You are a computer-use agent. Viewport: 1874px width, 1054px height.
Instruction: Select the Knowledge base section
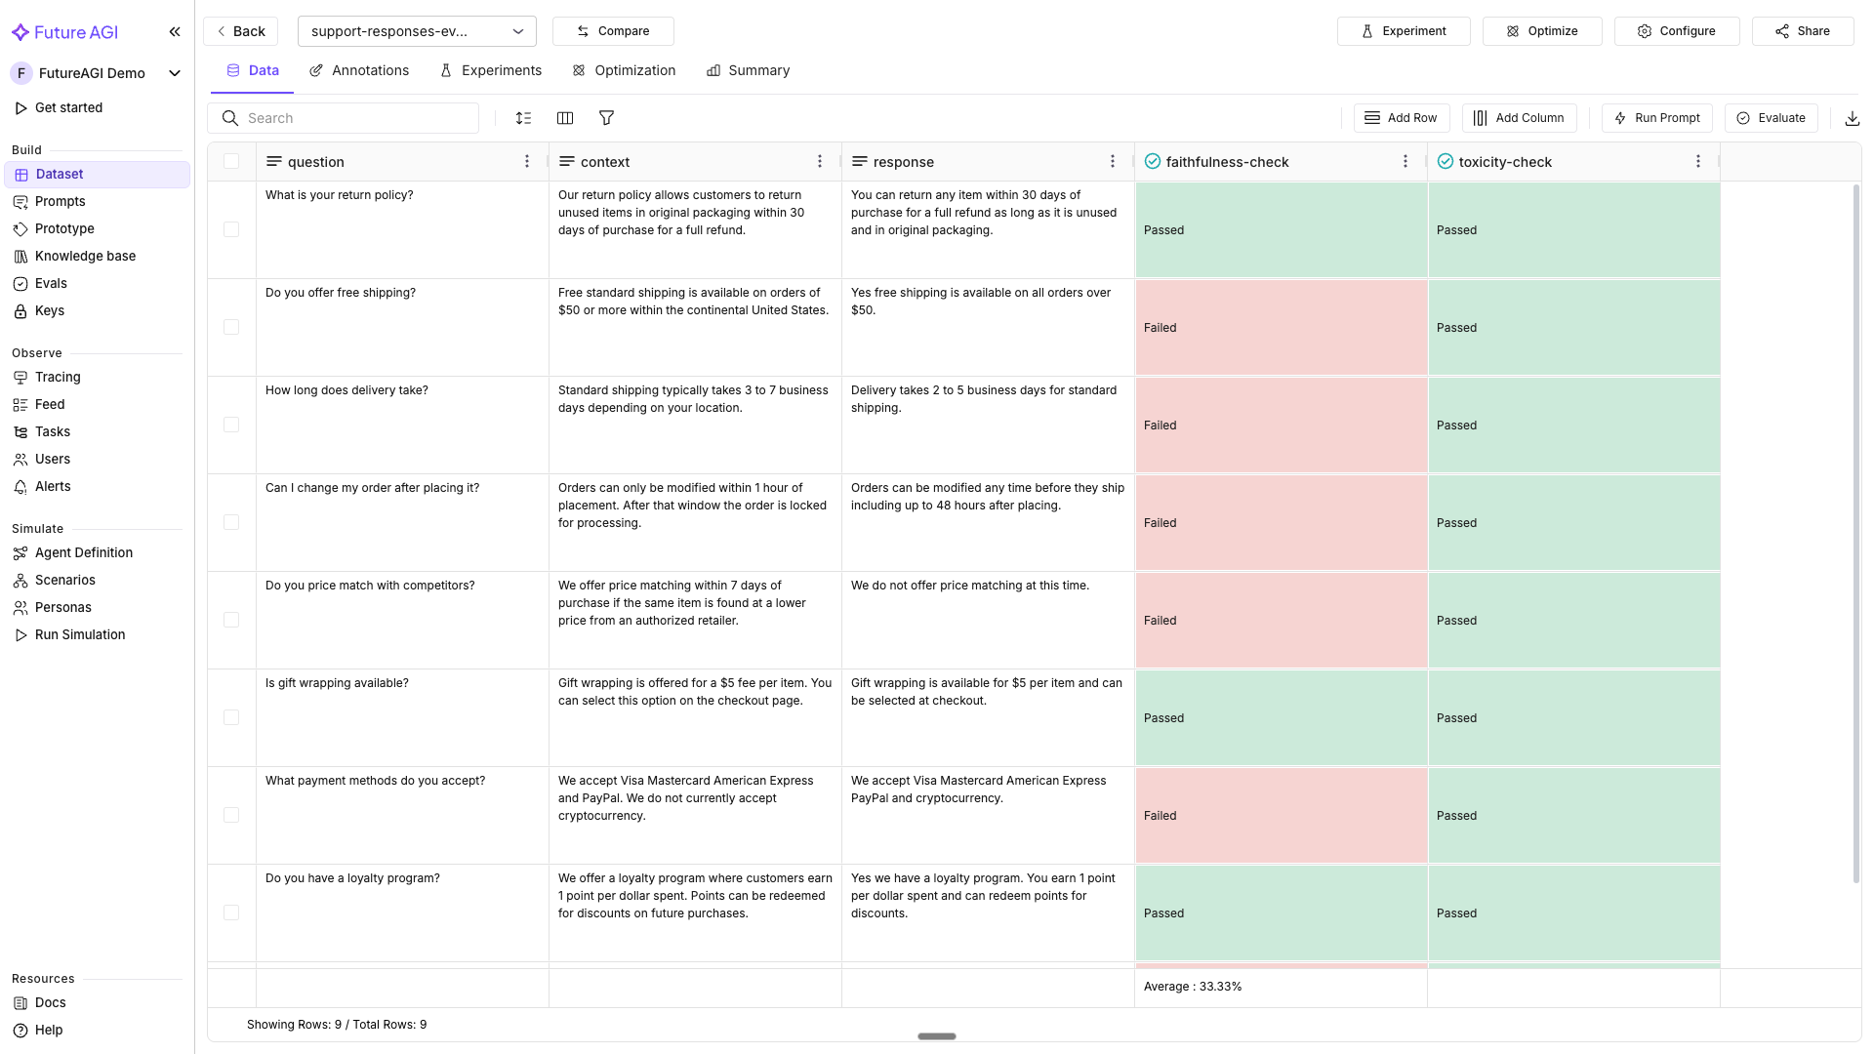click(x=86, y=256)
